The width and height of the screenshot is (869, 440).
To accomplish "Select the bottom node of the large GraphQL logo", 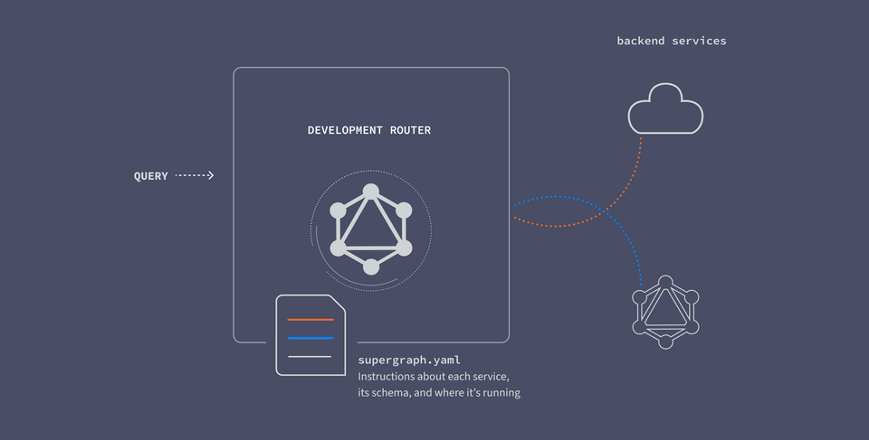I will coord(370,267).
